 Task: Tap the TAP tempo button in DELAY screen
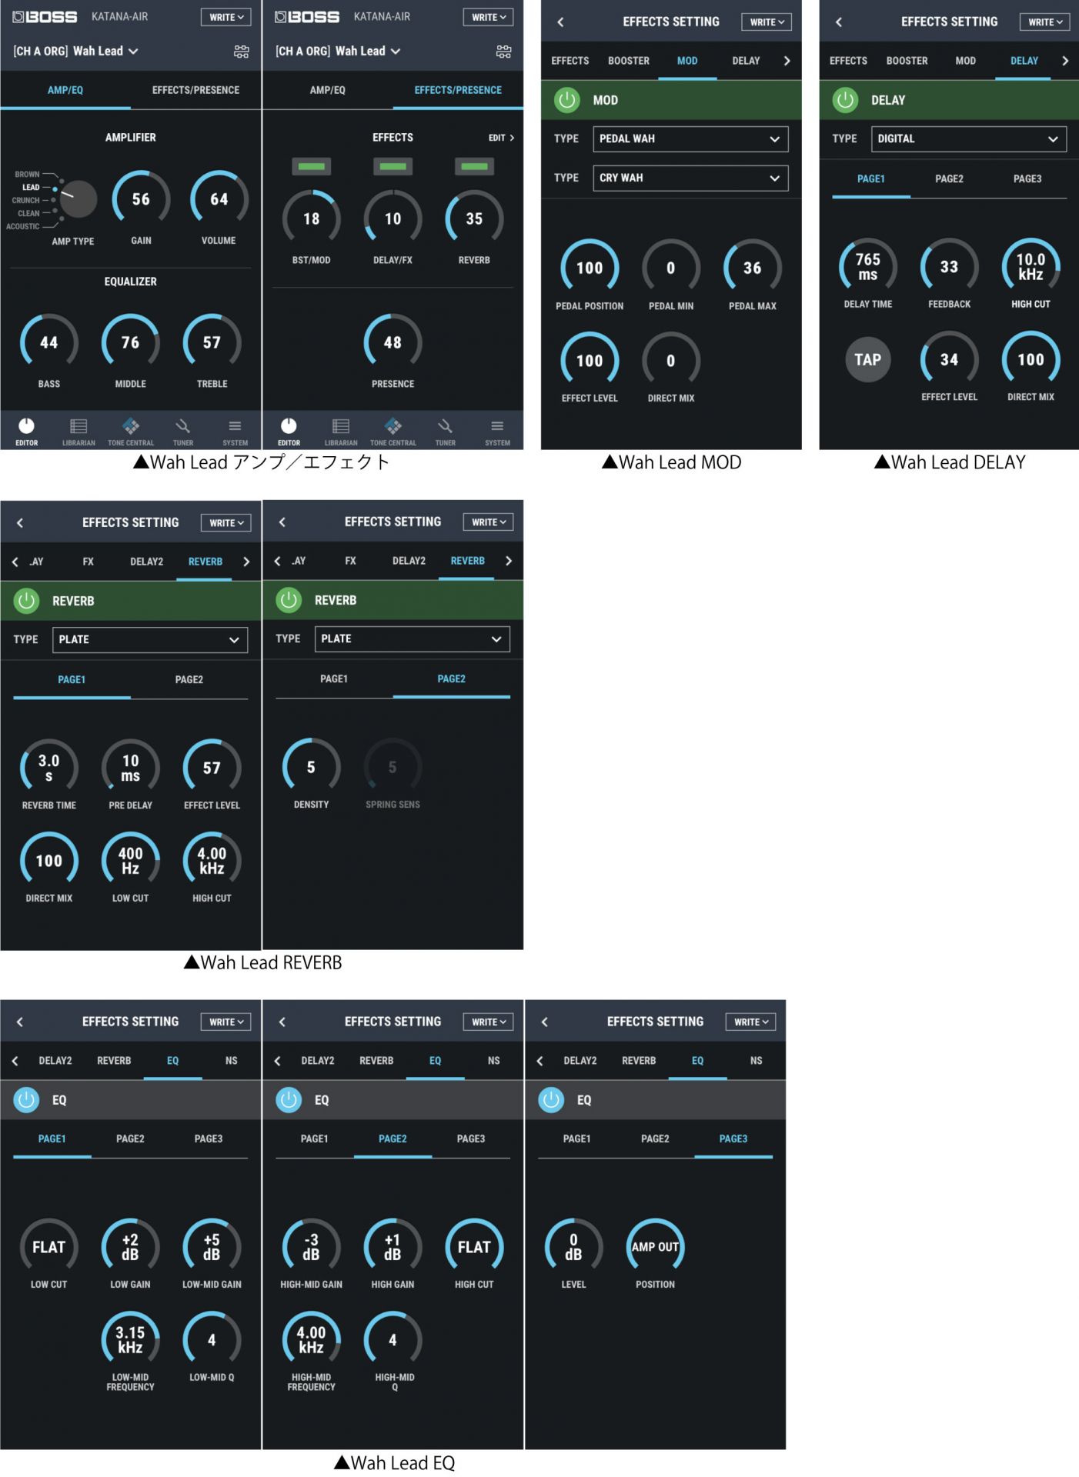867,359
